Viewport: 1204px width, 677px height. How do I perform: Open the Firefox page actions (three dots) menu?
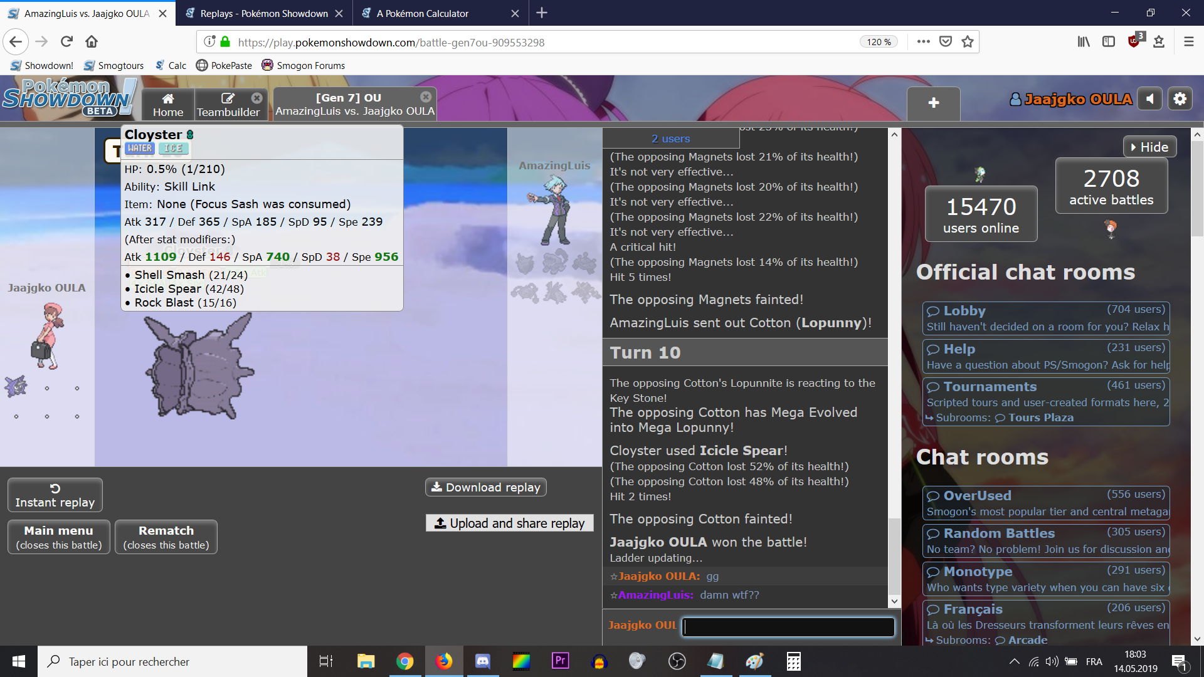pyautogui.click(x=923, y=41)
